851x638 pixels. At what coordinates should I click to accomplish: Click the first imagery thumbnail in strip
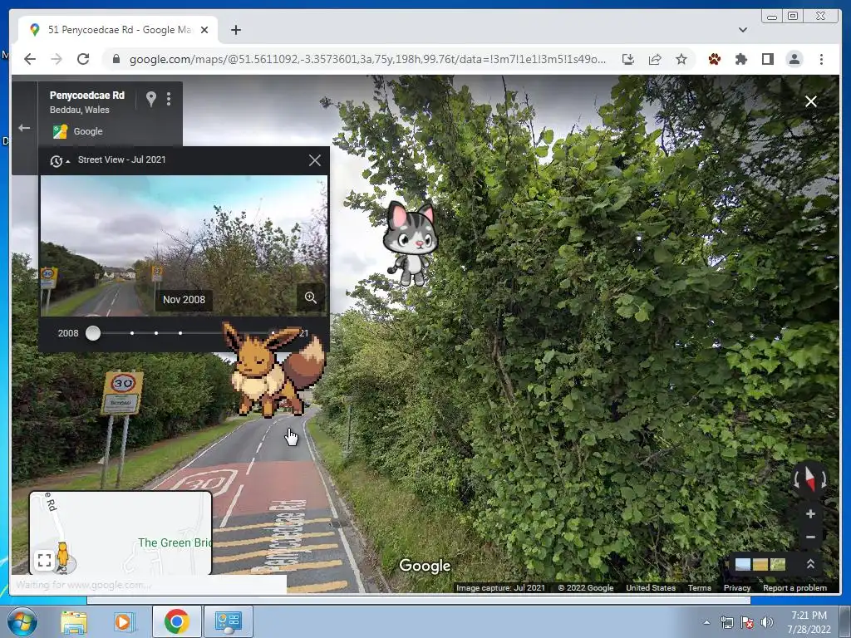pos(742,564)
